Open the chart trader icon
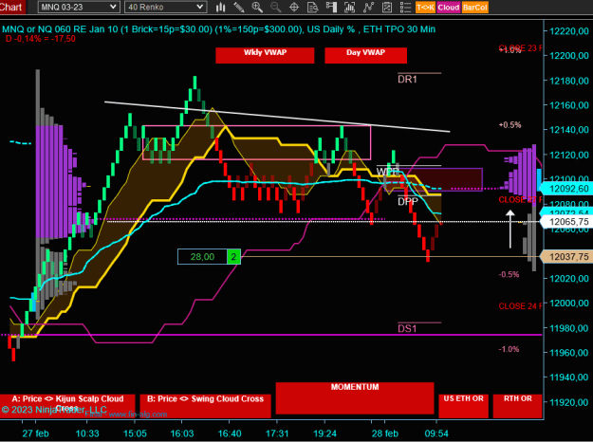The width and height of the screenshot is (593, 442). click(x=331, y=8)
